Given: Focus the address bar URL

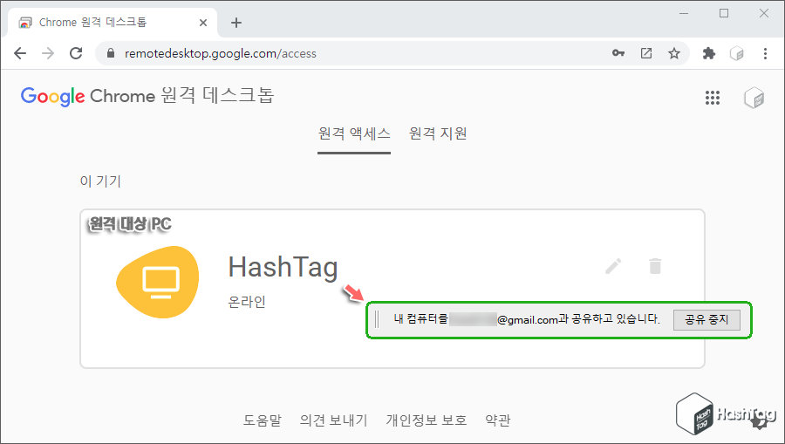Looking at the screenshot, I should coord(221,53).
